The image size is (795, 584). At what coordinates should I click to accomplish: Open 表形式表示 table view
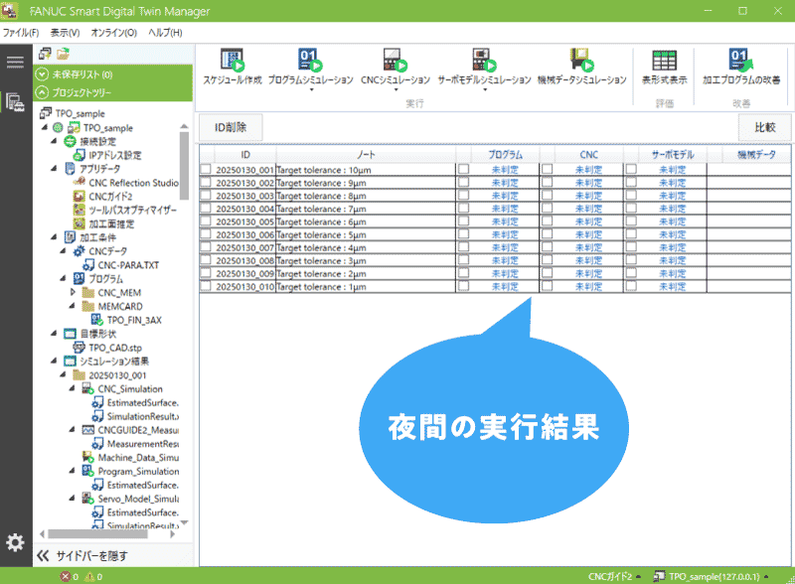[665, 61]
